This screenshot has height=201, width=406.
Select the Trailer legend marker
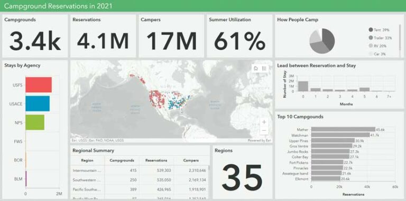[x=371, y=38]
